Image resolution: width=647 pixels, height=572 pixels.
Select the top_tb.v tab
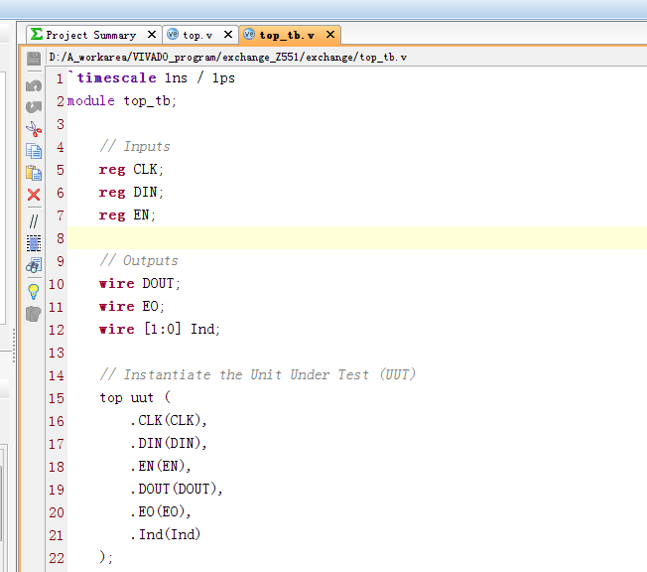286,35
